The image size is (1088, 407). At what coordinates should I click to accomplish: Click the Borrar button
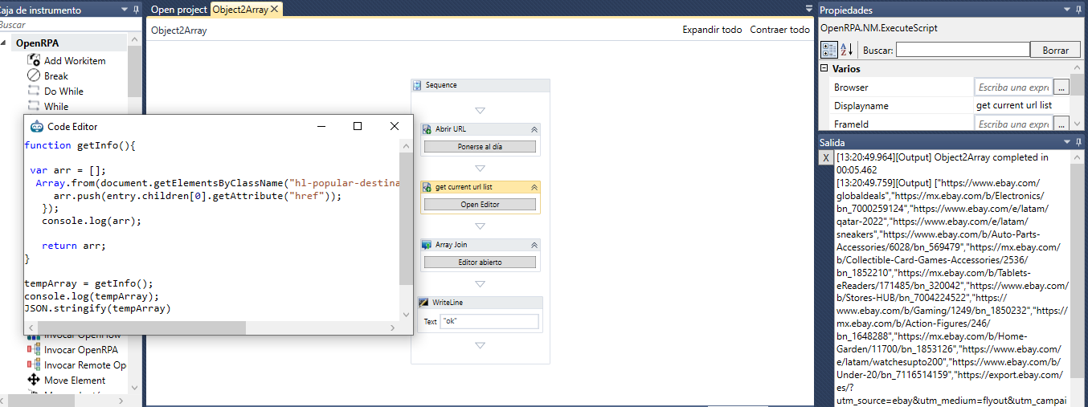tap(1055, 50)
